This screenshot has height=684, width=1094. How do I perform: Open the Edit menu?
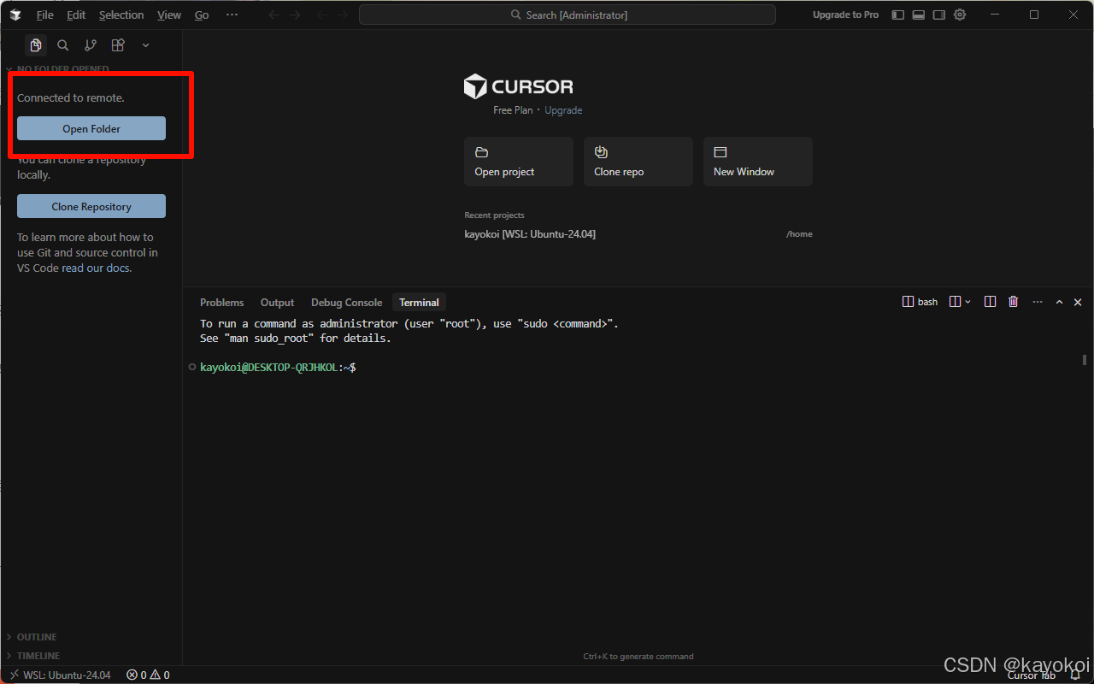(76, 15)
